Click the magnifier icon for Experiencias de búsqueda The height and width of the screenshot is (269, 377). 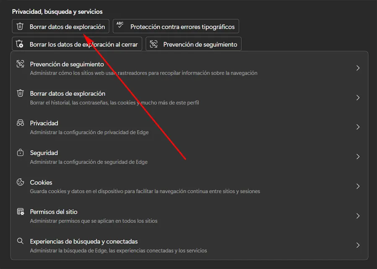click(x=20, y=241)
